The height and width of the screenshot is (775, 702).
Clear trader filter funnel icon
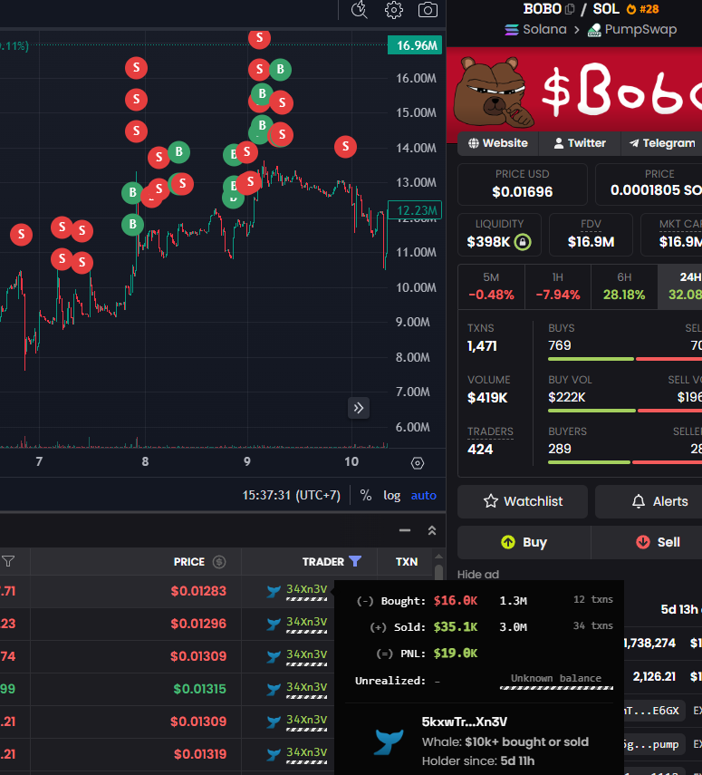tap(355, 561)
